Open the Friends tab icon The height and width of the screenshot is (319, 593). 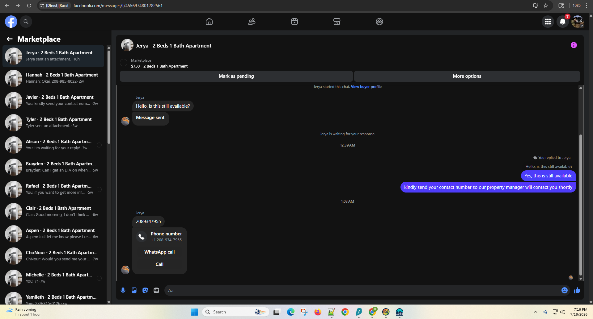[x=252, y=22]
